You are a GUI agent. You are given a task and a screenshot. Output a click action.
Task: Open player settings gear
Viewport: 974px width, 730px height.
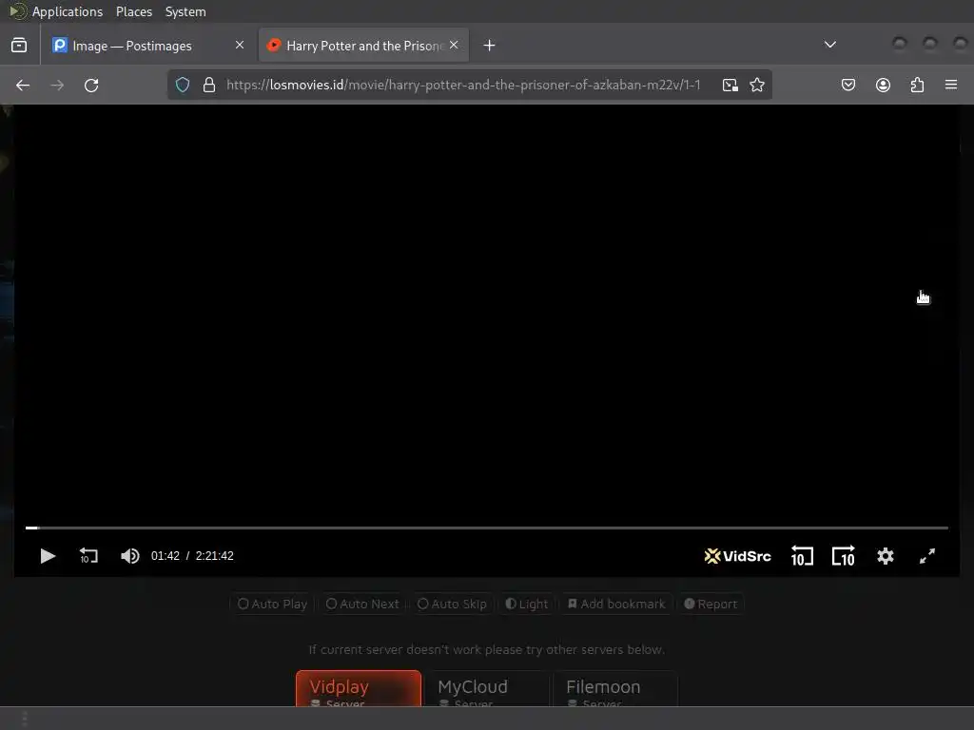point(886,555)
